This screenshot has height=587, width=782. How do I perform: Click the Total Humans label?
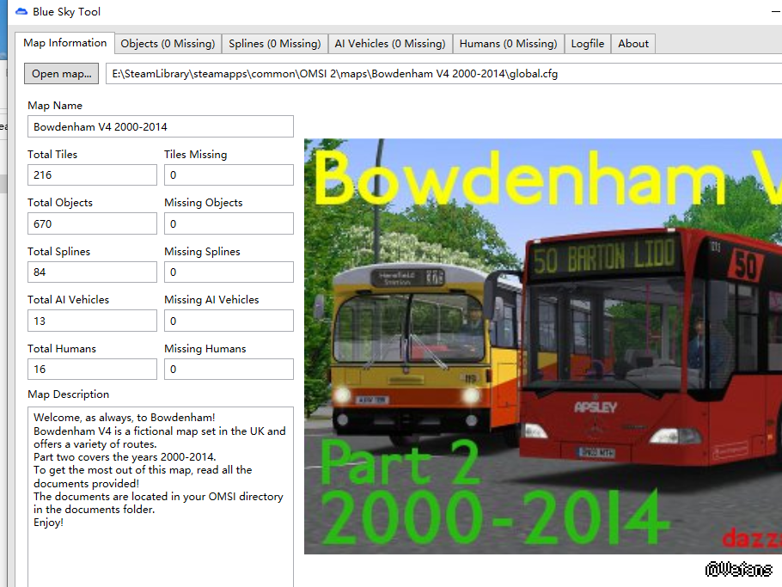(62, 349)
